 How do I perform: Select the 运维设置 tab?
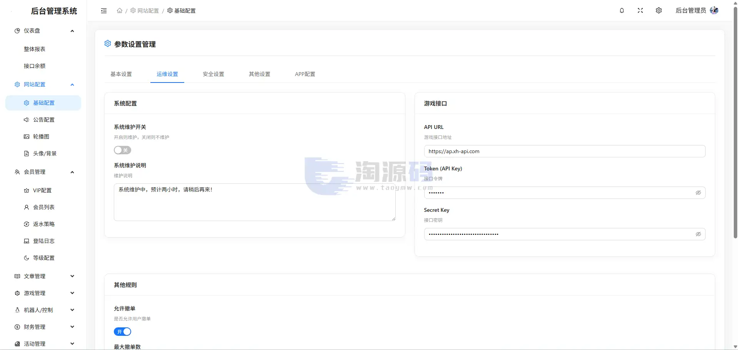pyautogui.click(x=167, y=74)
